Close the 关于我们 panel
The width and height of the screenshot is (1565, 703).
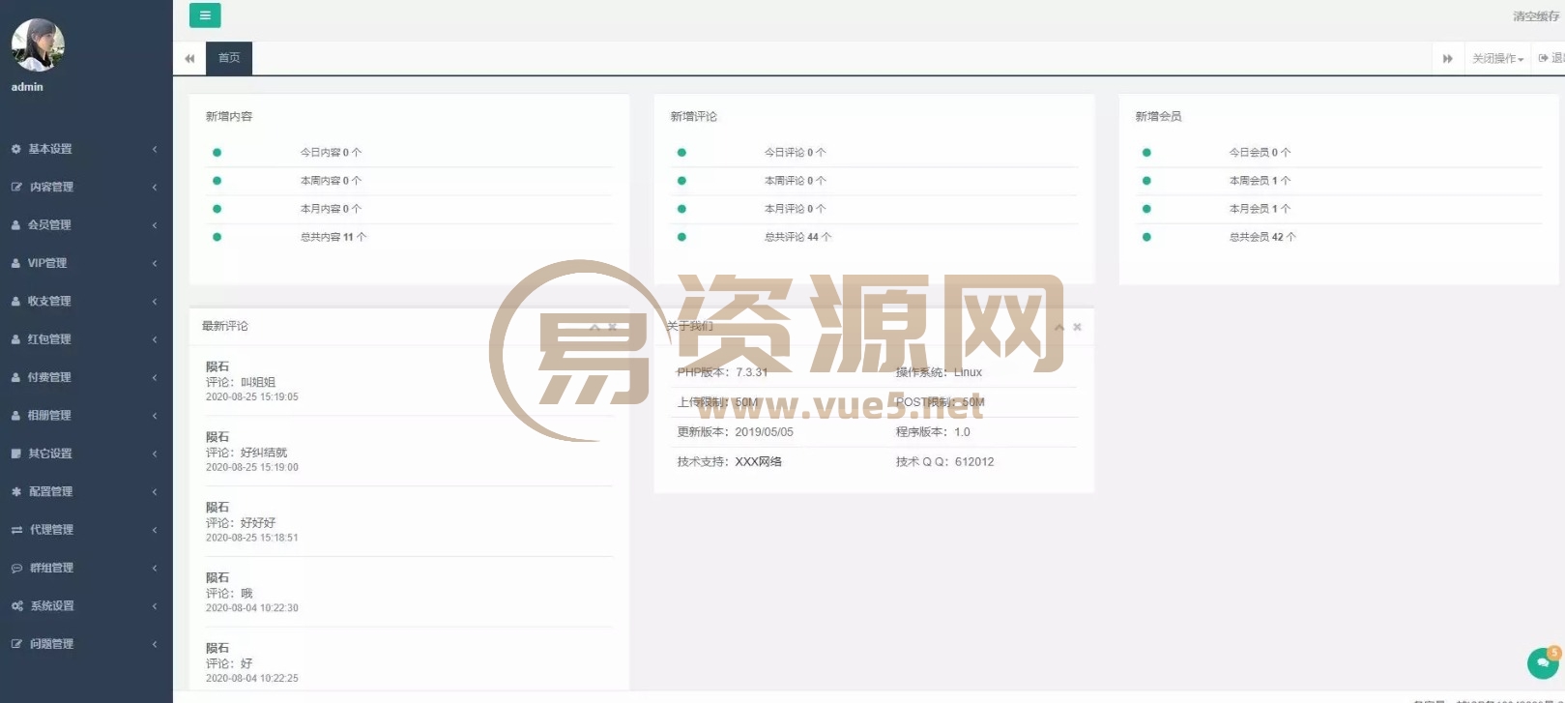click(1077, 327)
